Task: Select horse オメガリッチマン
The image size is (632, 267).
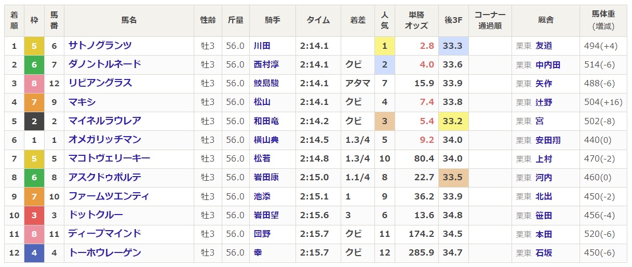Action: click(104, 140)
